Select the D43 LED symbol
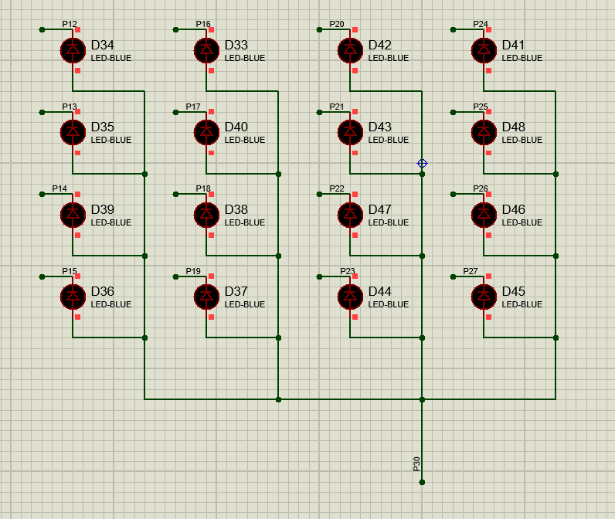Viewport: 615px width, 519px height. tap(350, 133)
